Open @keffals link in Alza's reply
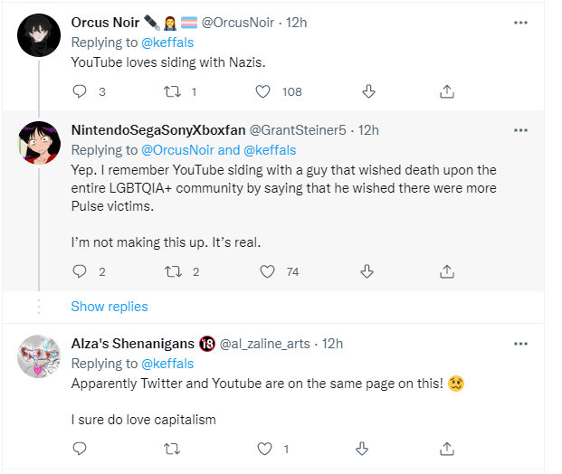562x474 pixels. (169, 364)
